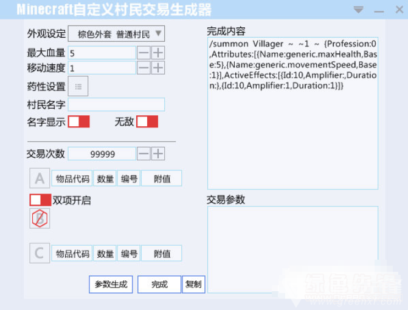Select trade slot C icon
This screenshot has width=408, height=310.
pos(40,253)
